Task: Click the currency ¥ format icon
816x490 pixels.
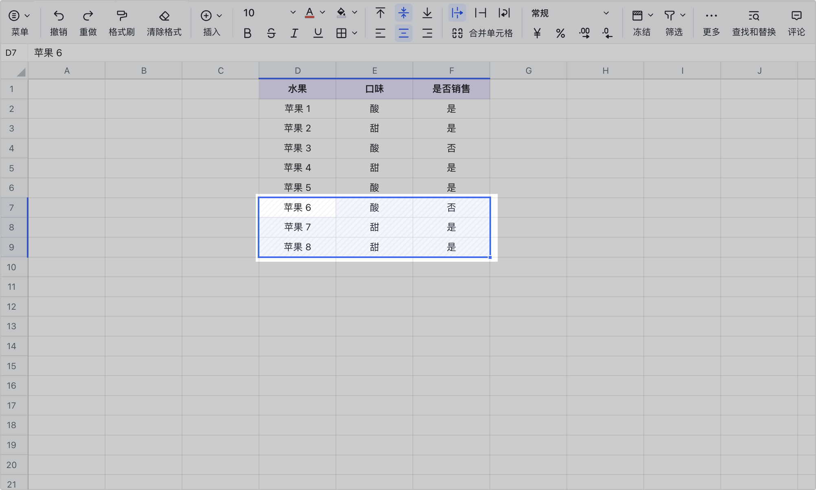Action: [x=537, y=33]
